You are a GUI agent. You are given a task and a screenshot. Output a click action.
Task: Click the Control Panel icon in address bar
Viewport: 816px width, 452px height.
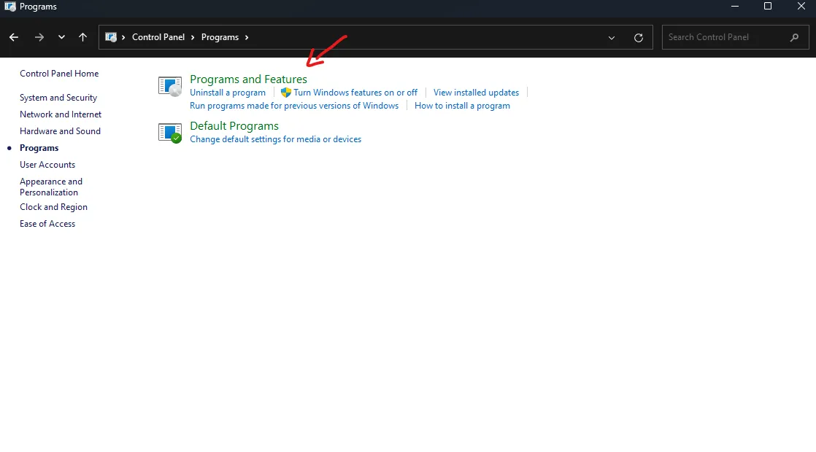pos(111,37)
